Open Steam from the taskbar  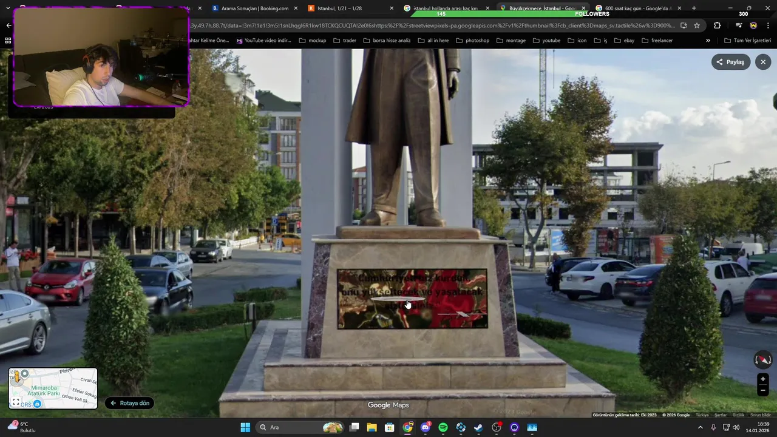(x=479, y=427)
